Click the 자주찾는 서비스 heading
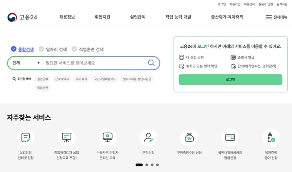The height and width of the screenshot is (172, 292). [29, 117]
